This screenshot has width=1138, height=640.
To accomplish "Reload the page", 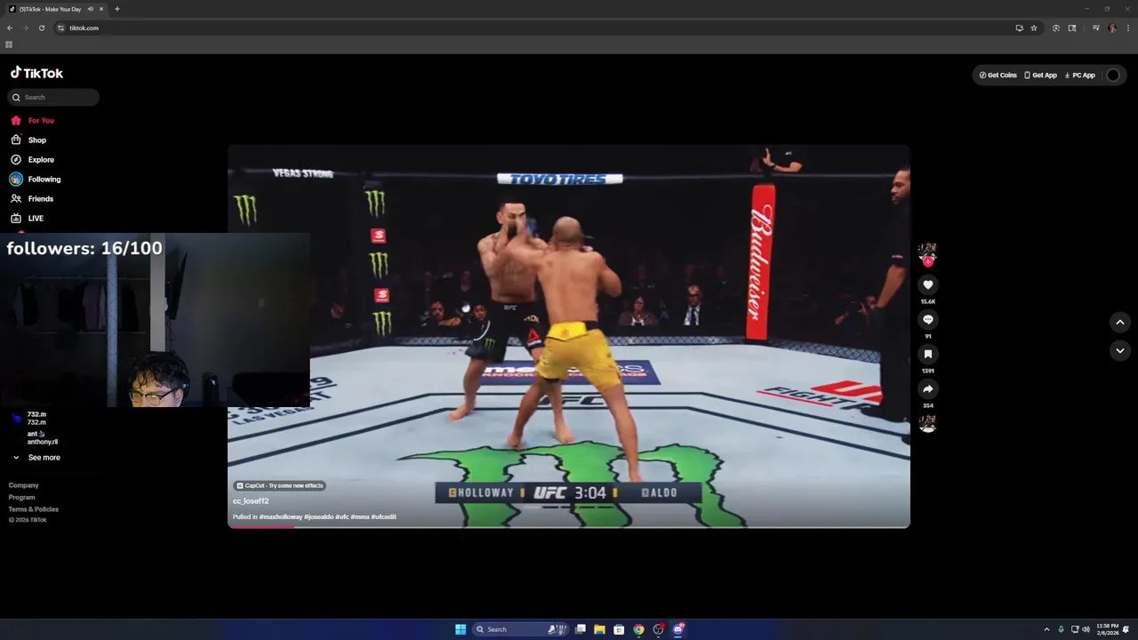I will pos(41,28).
